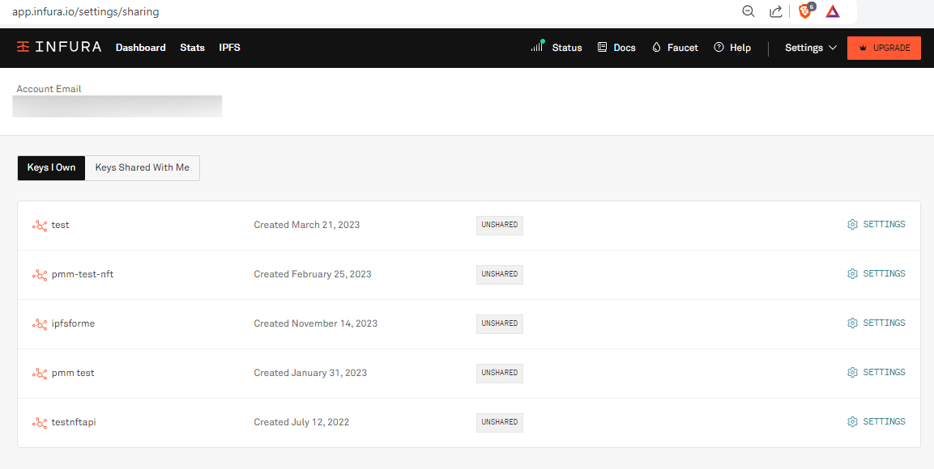This screenshot has height=469, width=934.
Task: Click the Infura logo icon
Action: (x=23, y=48)
